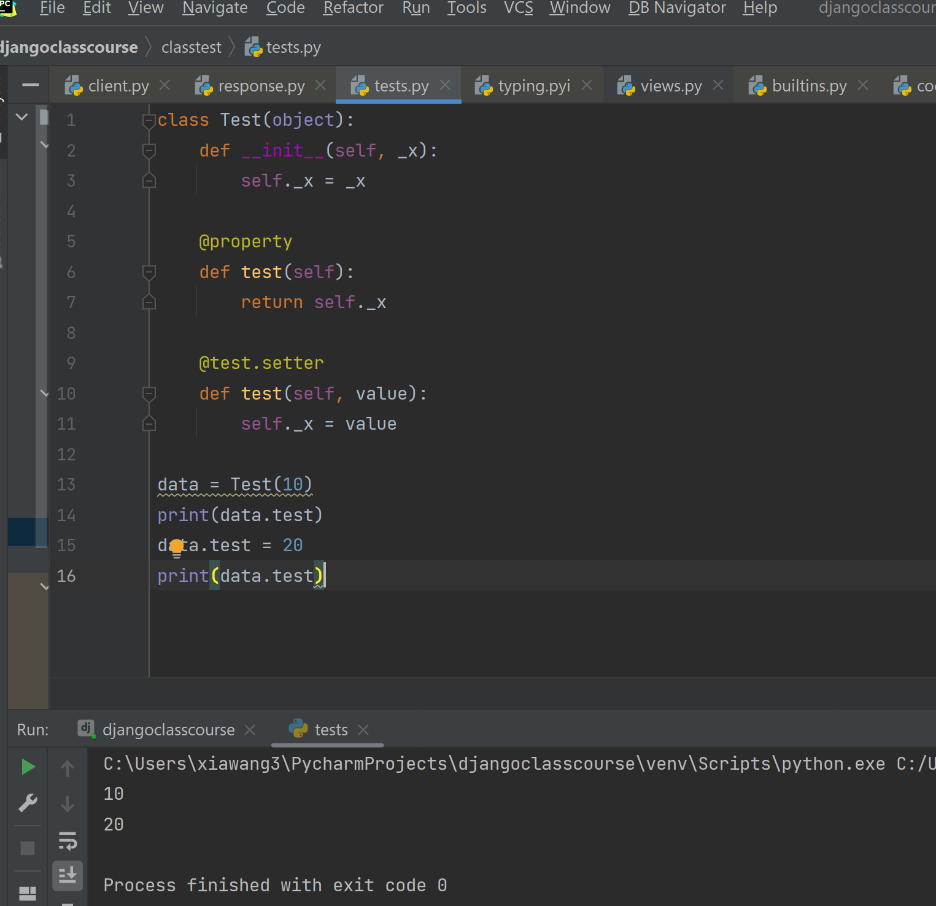Click the down arrow in run console

68,803
